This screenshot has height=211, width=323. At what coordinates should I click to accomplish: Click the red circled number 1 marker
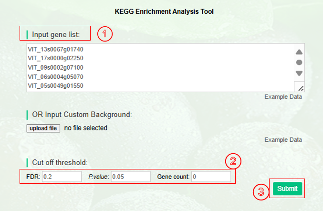104,34
